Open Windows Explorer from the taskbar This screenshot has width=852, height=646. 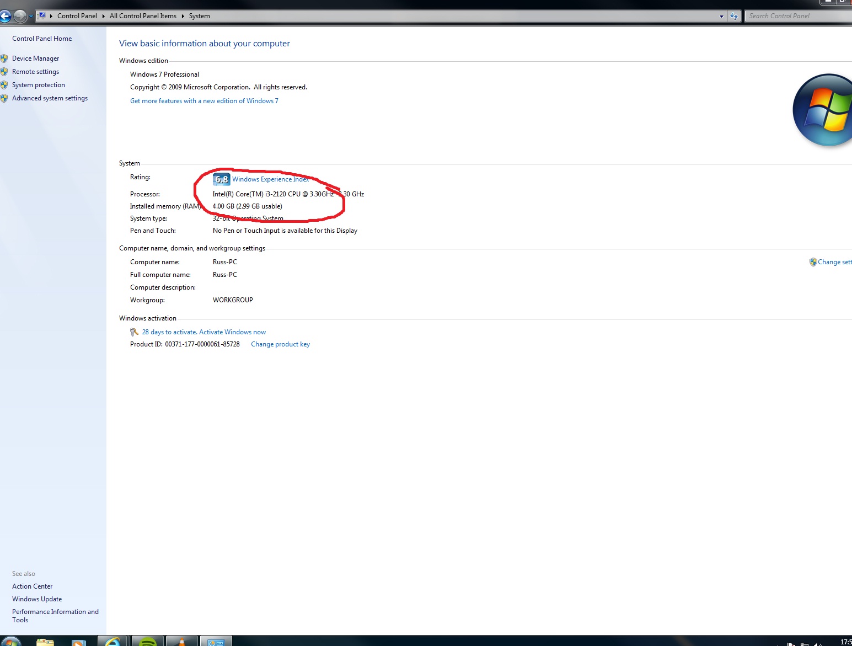(45, 642)
